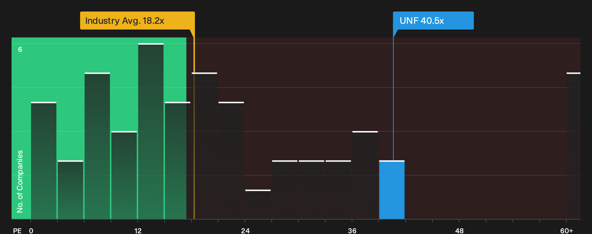Click the x-axis label 0
The image size is (592, 234).
coord(31,231)
